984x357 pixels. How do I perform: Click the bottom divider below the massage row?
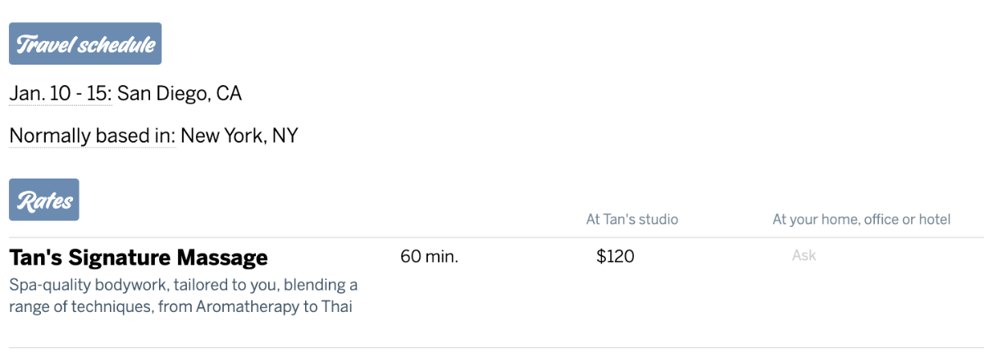(x=492, y=347)
